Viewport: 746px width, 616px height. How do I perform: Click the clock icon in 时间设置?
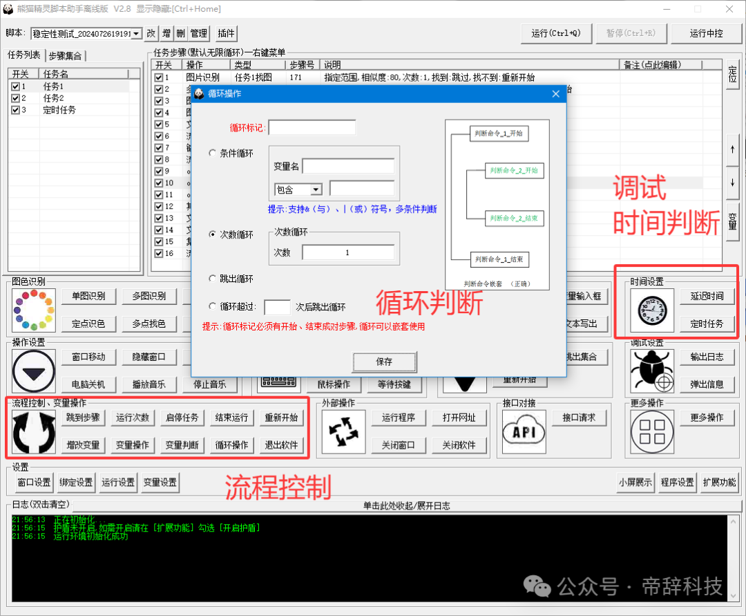coord(651,310)
